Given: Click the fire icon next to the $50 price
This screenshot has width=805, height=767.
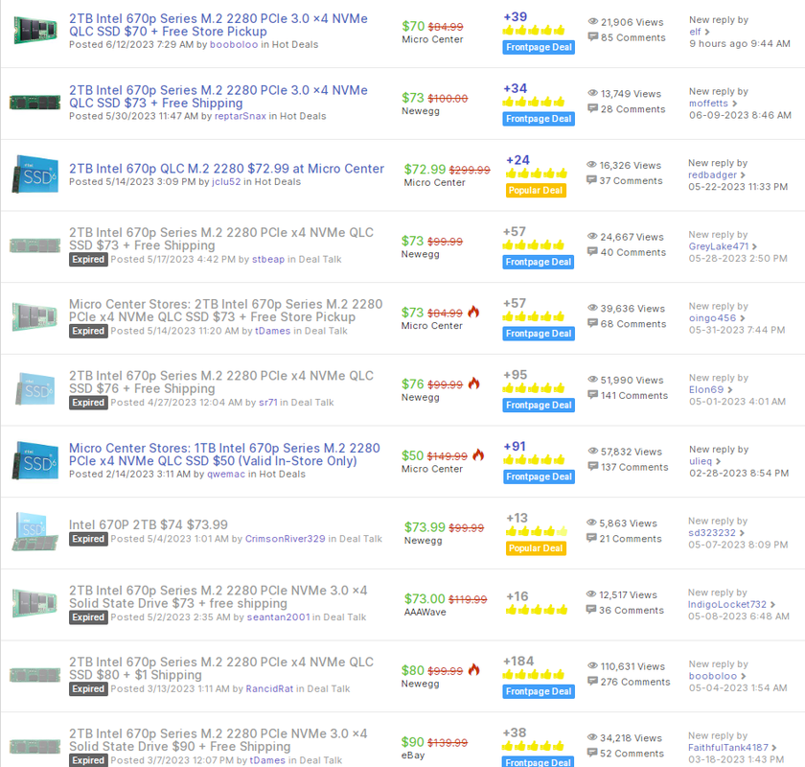Looking at the screenshot, I should coord(478,454).
